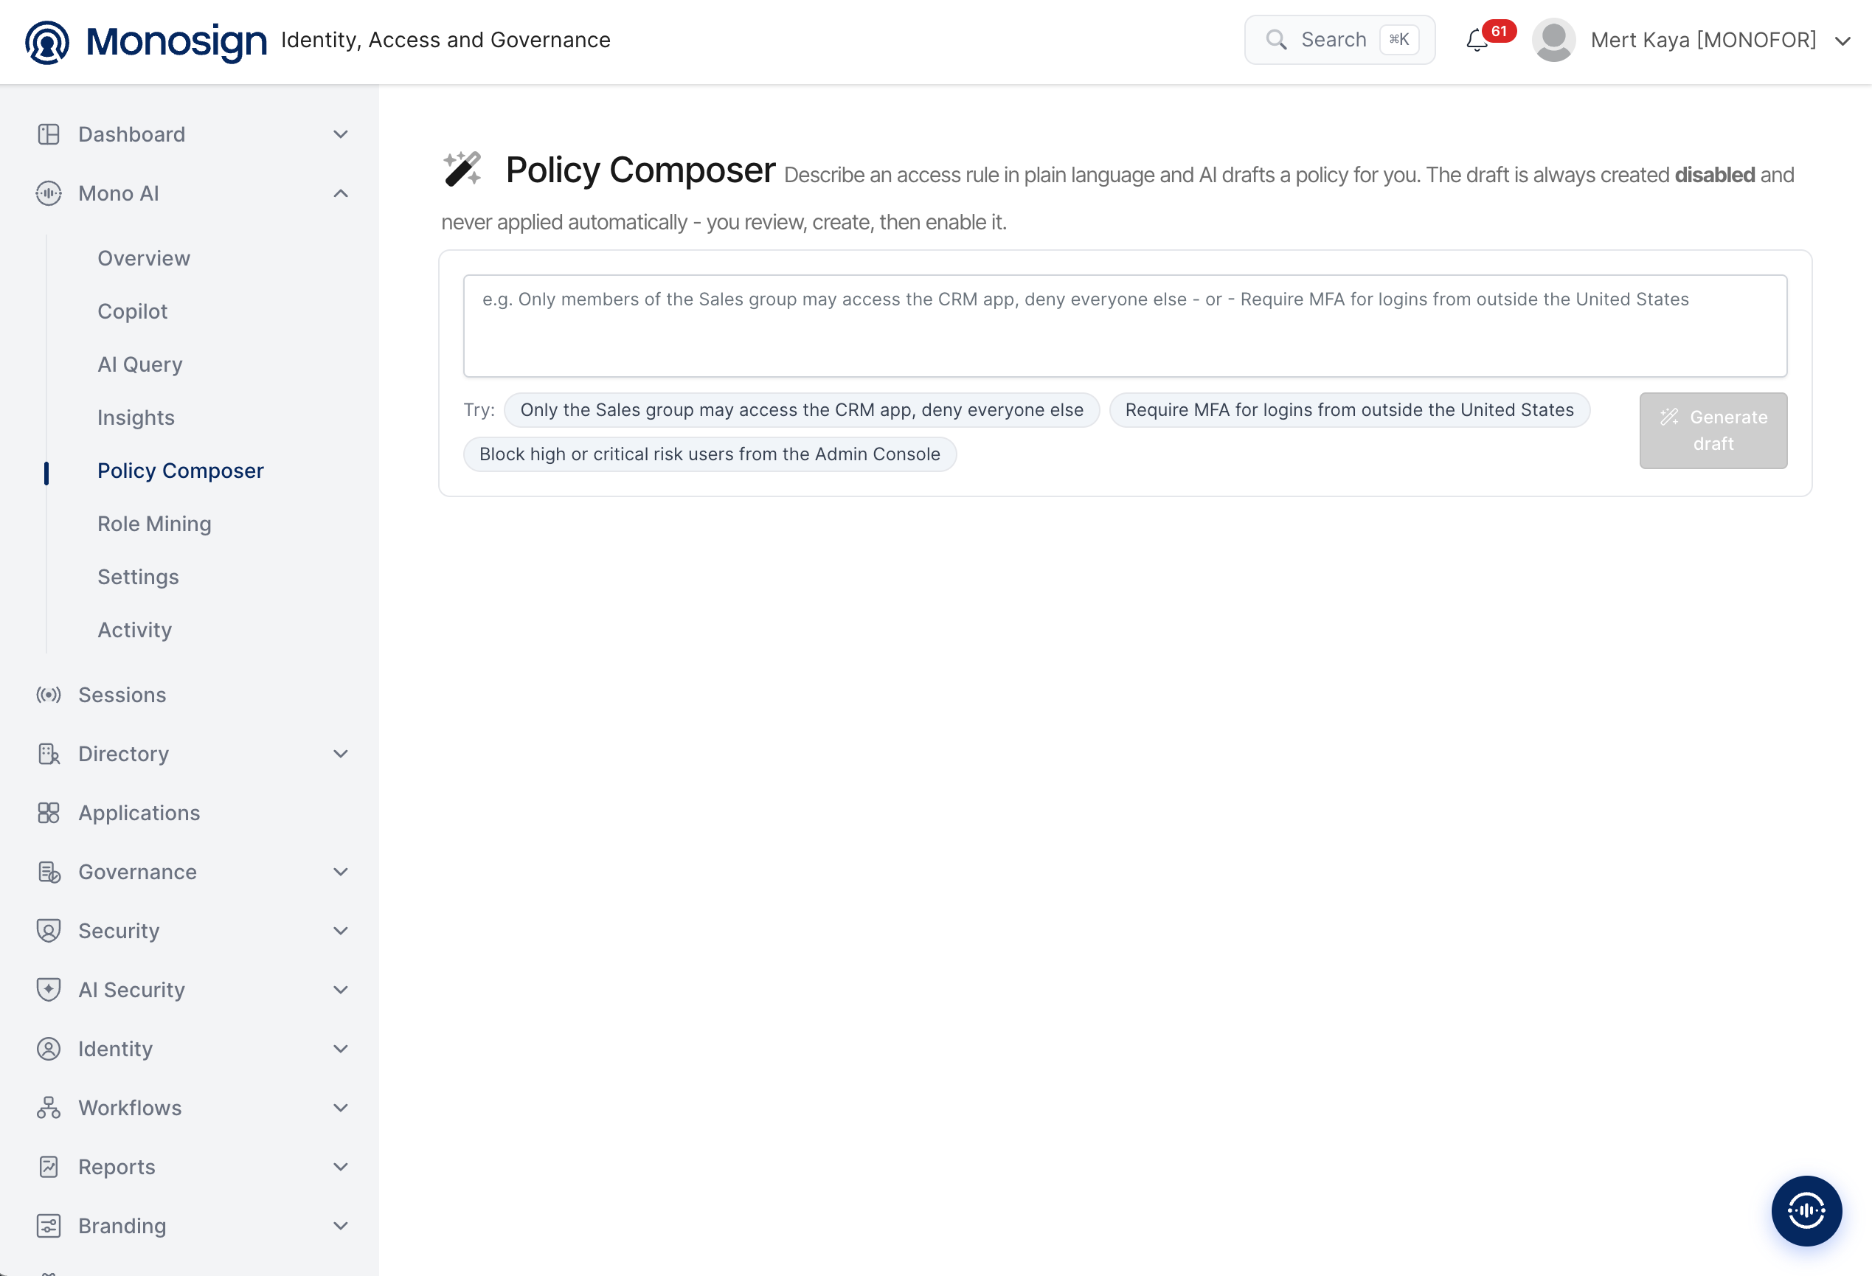
Task: Click the Identity person icon
Action: pos(49,1049)
